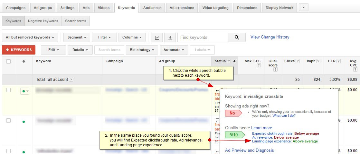
Task: Click the Landing page experience label
Action: 272,141
